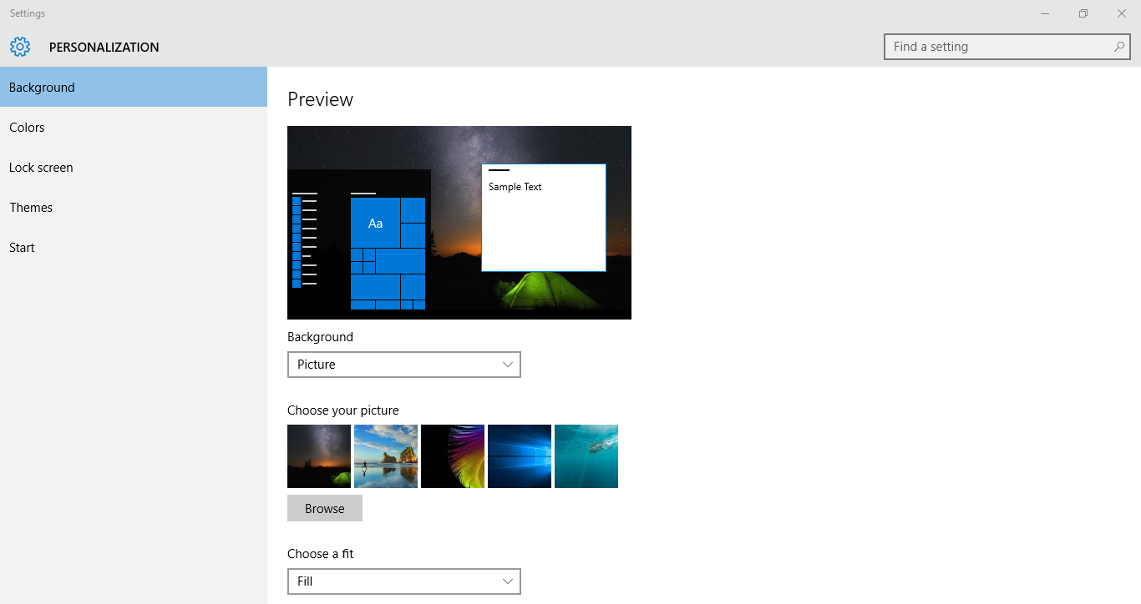Select the colorful feather lines picture thumbnail
The image size is (1141, 604).
pos(453,456)
